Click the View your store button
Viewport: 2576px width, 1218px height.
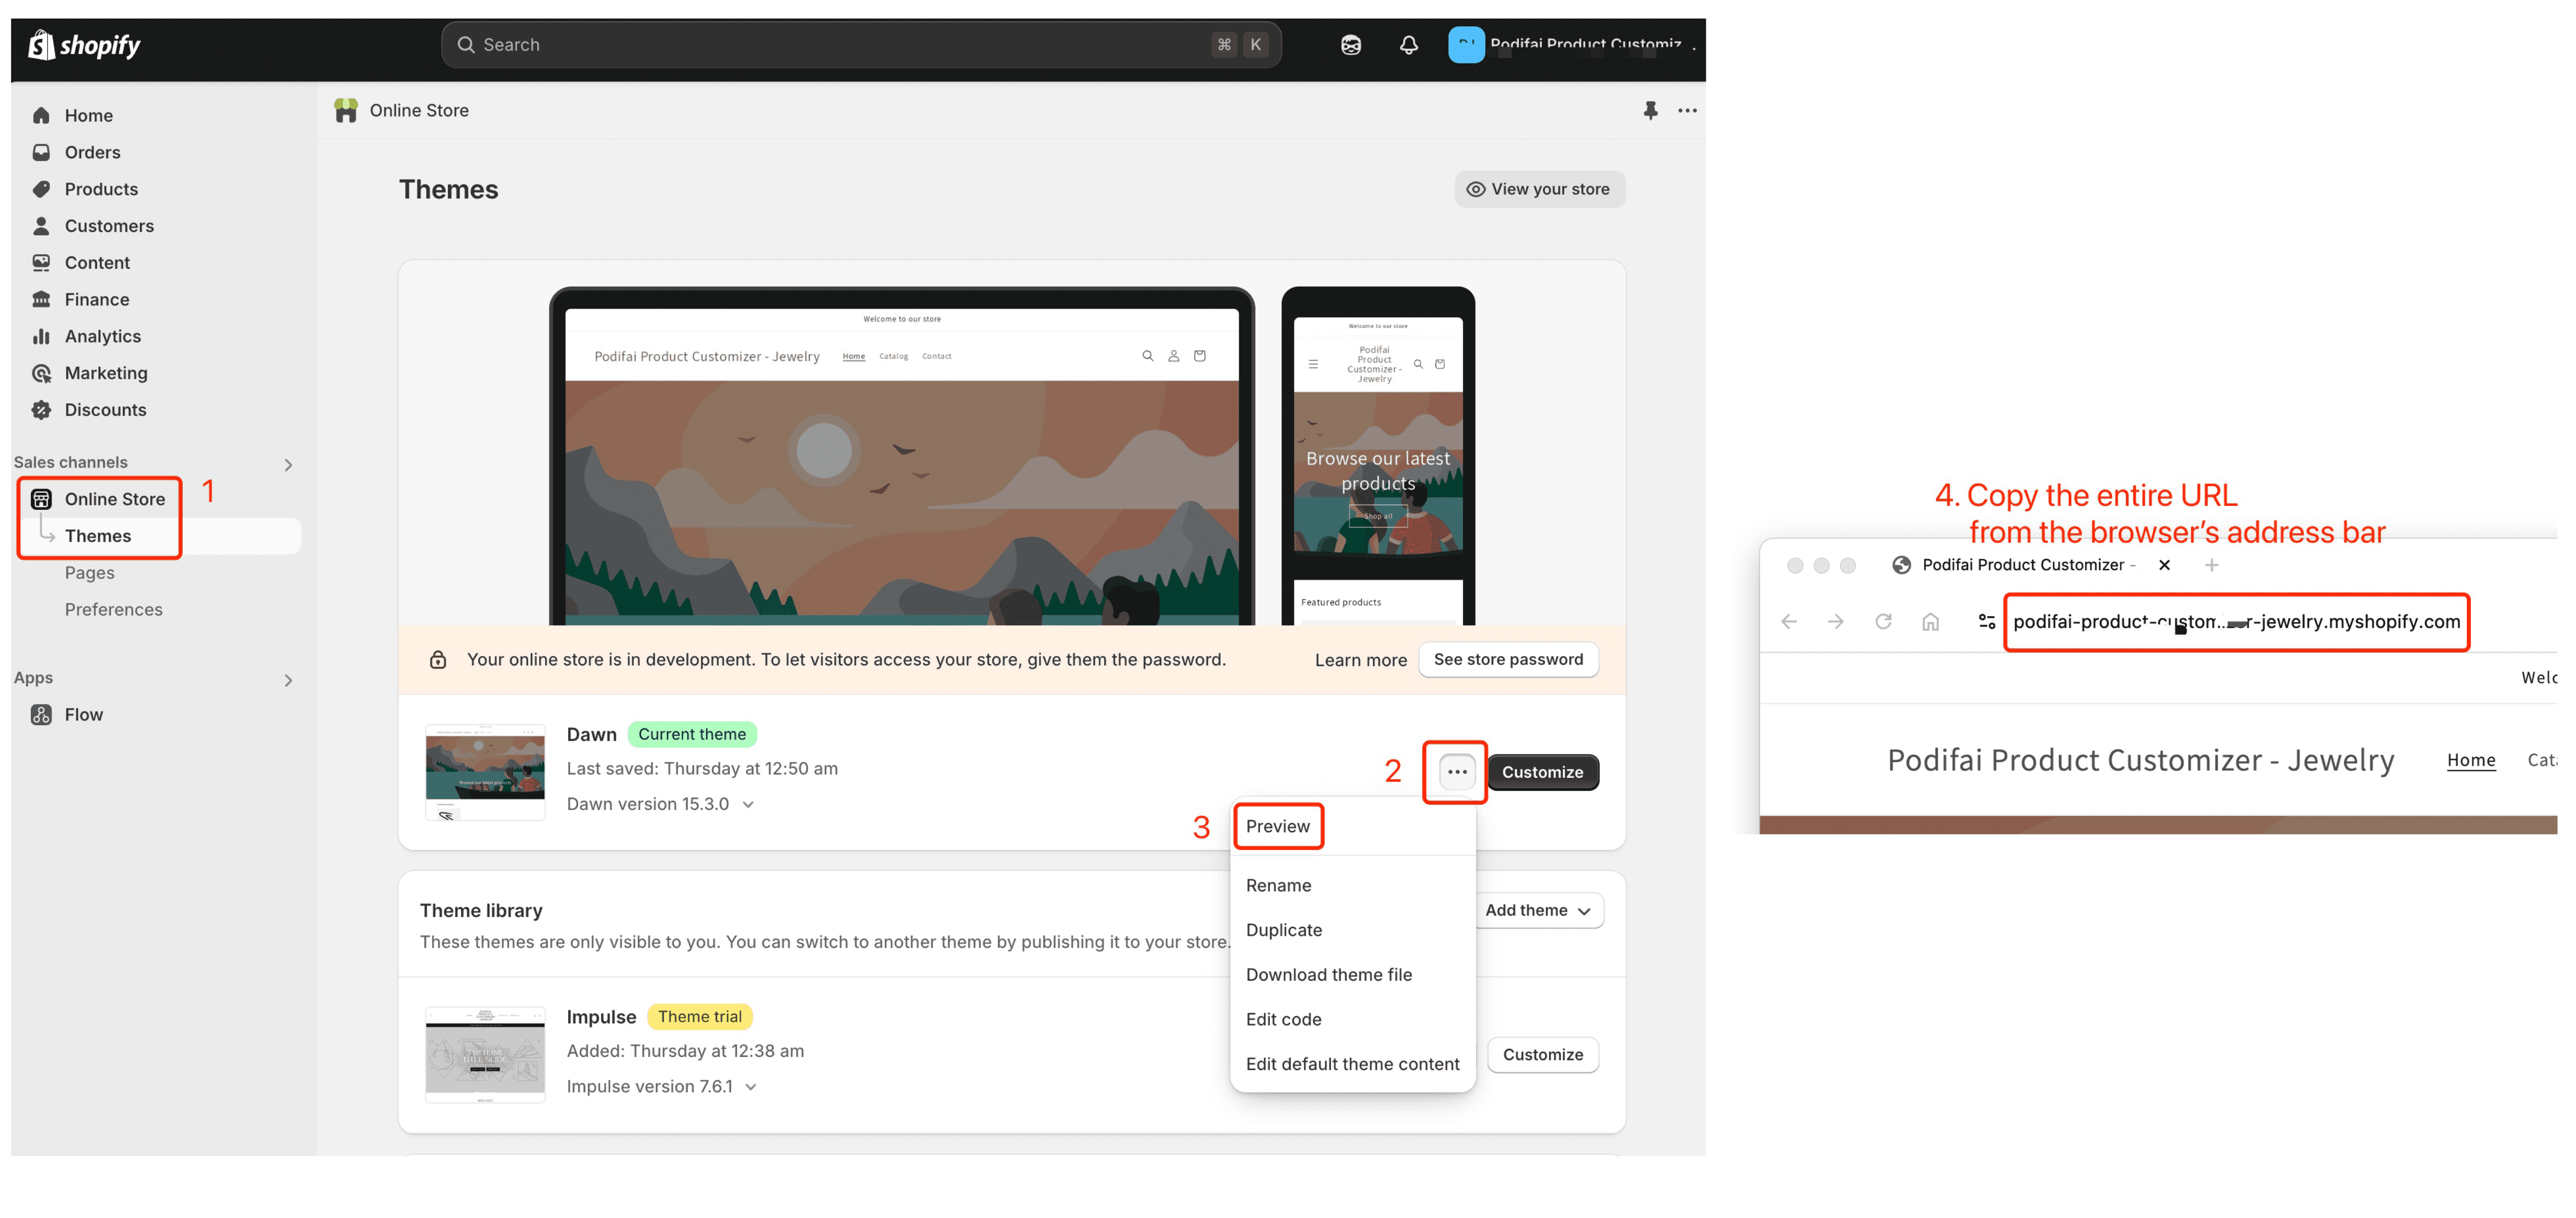(x=1539, y=189)
